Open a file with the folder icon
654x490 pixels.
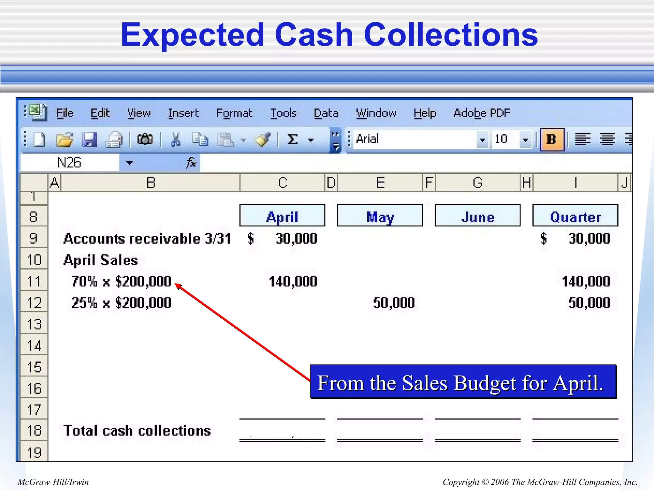click(64, 140)
